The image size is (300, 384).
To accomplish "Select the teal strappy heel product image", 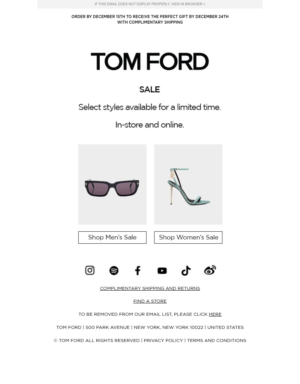I will pos(188,184).
